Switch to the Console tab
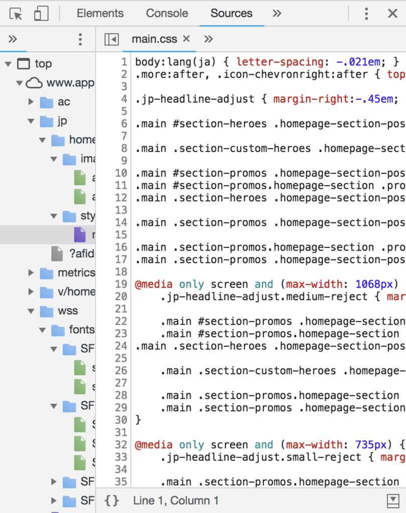This screenshot has width=406, height=513. [167, 14]
